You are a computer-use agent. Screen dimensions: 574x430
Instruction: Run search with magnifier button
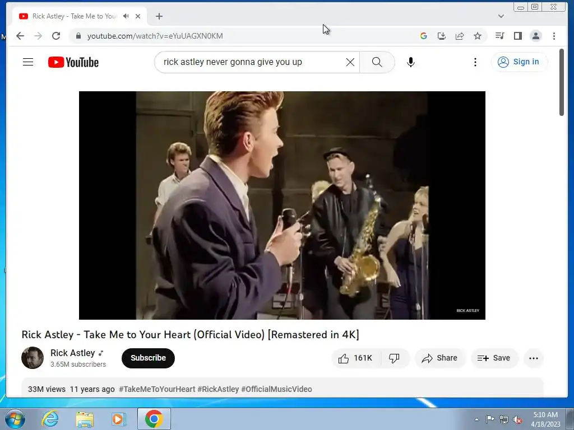coord(377,62)
